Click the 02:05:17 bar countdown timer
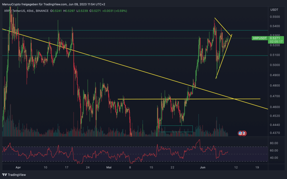287x179 pixels. click(x=276, y=42)
